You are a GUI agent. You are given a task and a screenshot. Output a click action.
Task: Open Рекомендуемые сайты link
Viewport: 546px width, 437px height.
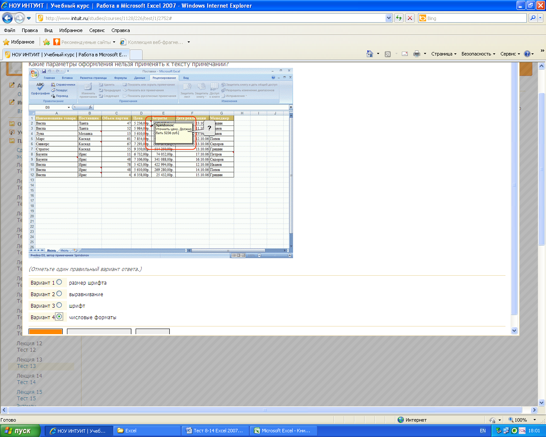tap(84, 42)
